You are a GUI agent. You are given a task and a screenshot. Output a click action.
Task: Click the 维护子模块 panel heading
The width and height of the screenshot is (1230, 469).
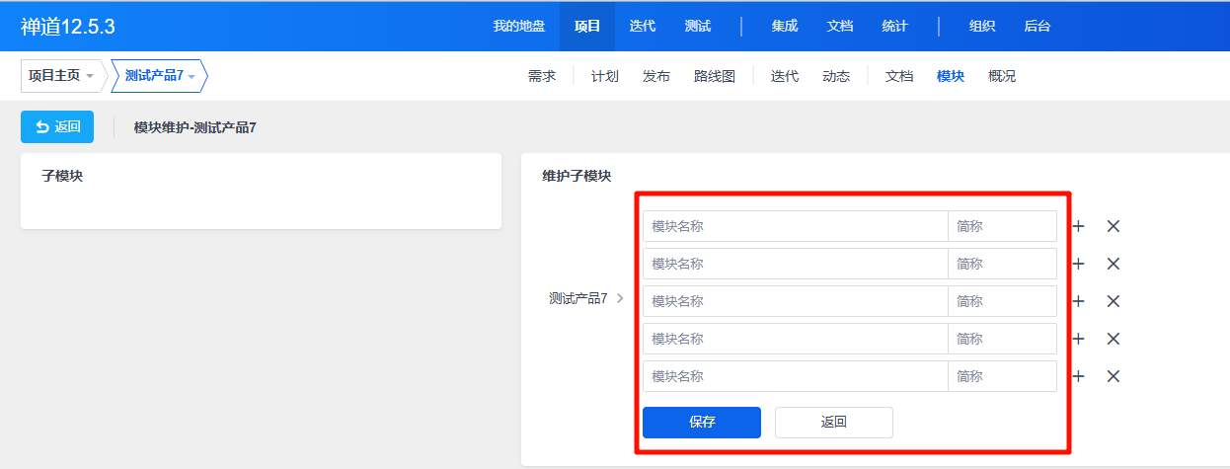577,176
